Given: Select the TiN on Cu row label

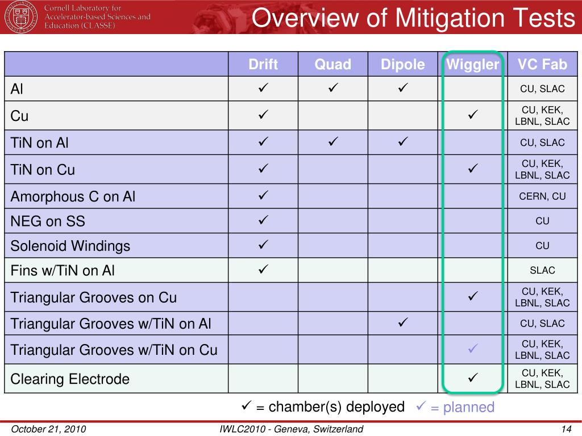Looking at the screenshot, I should 43,170.
